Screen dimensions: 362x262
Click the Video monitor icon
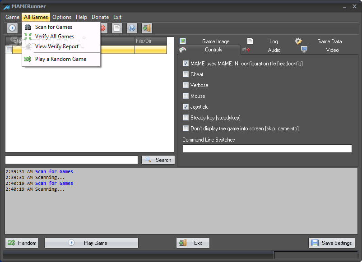304,49
